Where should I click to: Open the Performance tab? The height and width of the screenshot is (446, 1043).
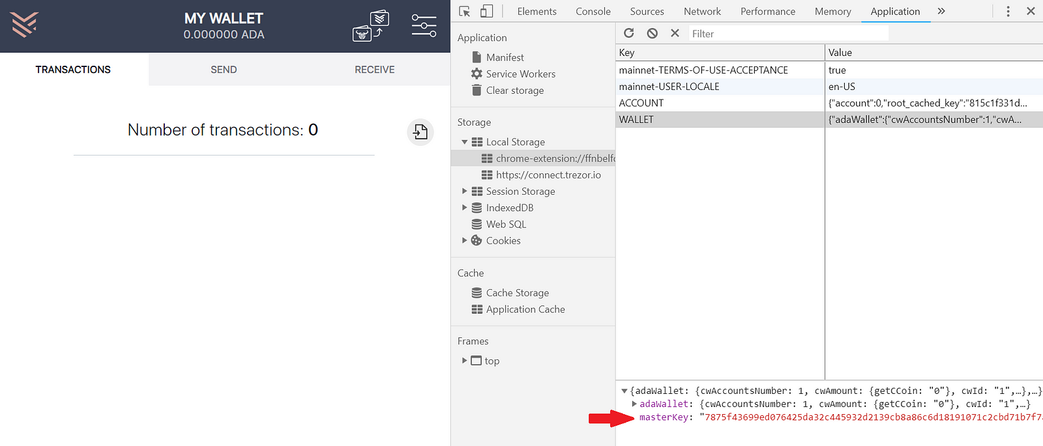(768, 11)
